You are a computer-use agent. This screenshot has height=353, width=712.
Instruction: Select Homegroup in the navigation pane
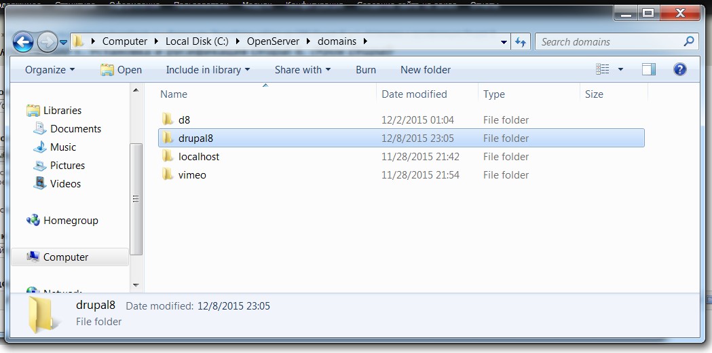pyautogui.click(x=71, y=221)
